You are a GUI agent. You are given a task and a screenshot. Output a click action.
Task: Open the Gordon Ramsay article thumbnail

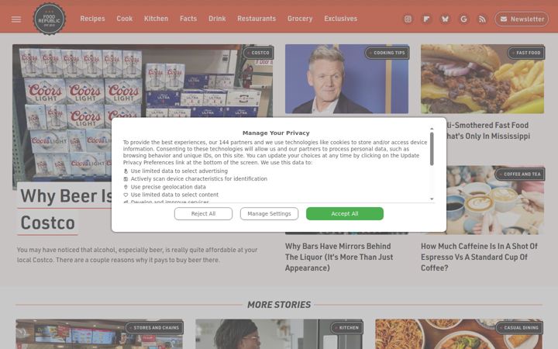click(346, 78)
